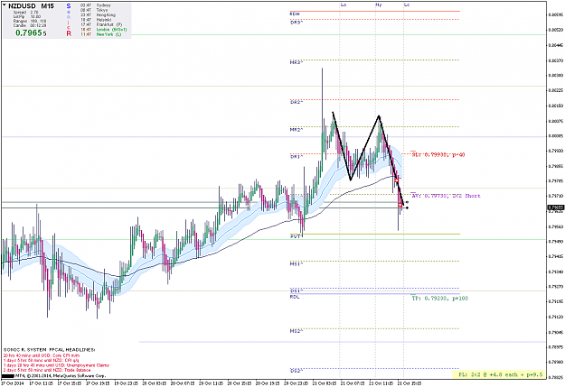The height and width of the screenshot is (387, 565).
Task: Click the USD Core CPI m/m headline
Action: coord(41,355)
